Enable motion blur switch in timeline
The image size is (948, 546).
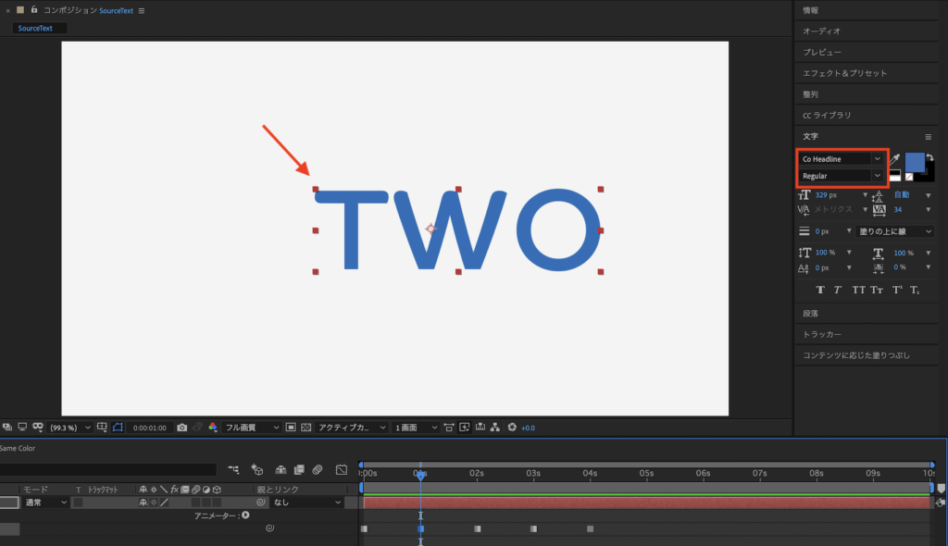click(x=318, y=469)
